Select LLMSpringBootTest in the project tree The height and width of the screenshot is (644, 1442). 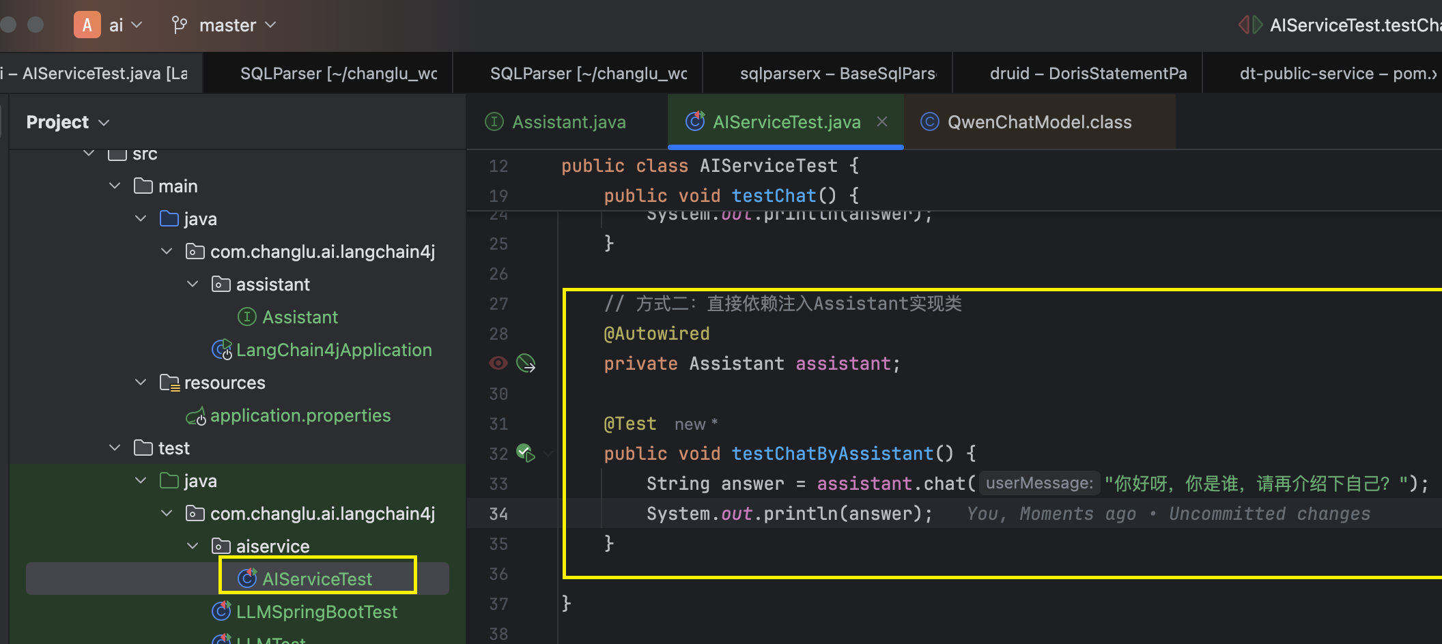click(x=316, y=612)
